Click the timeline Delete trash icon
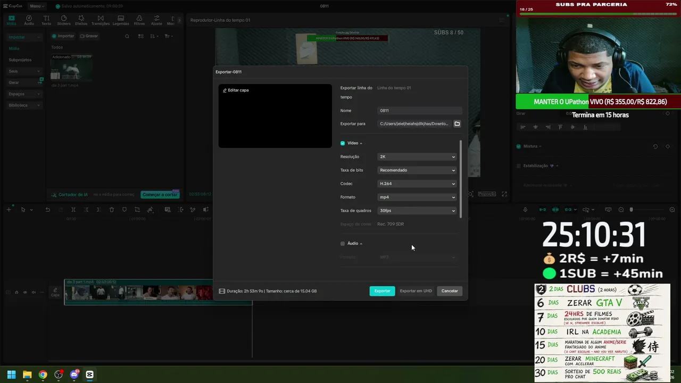The width and height of the screenshot is (681, 383). (112, 210)
